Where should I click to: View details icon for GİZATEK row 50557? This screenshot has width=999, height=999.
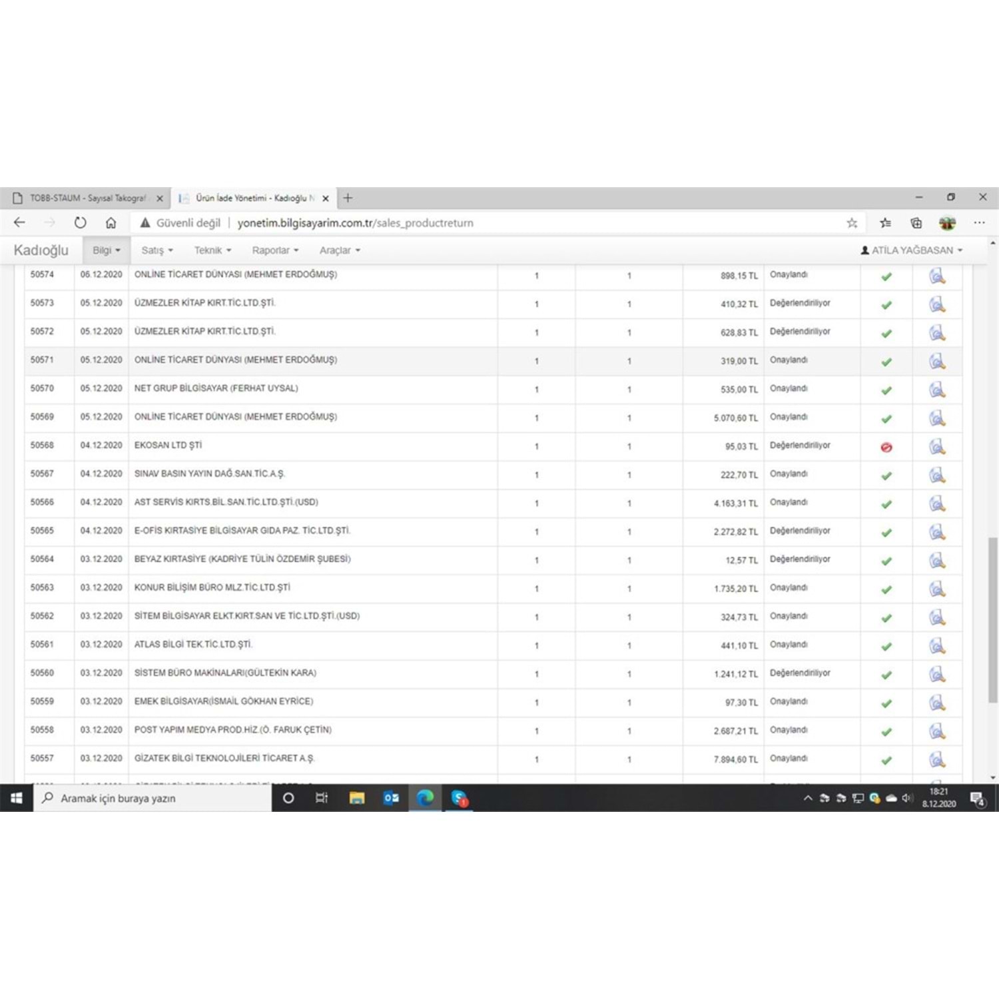(937, 759)
